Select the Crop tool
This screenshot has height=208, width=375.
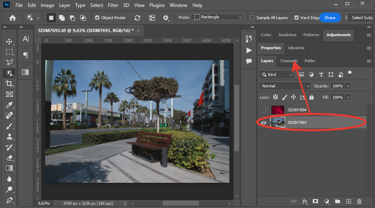coord(9,84)
